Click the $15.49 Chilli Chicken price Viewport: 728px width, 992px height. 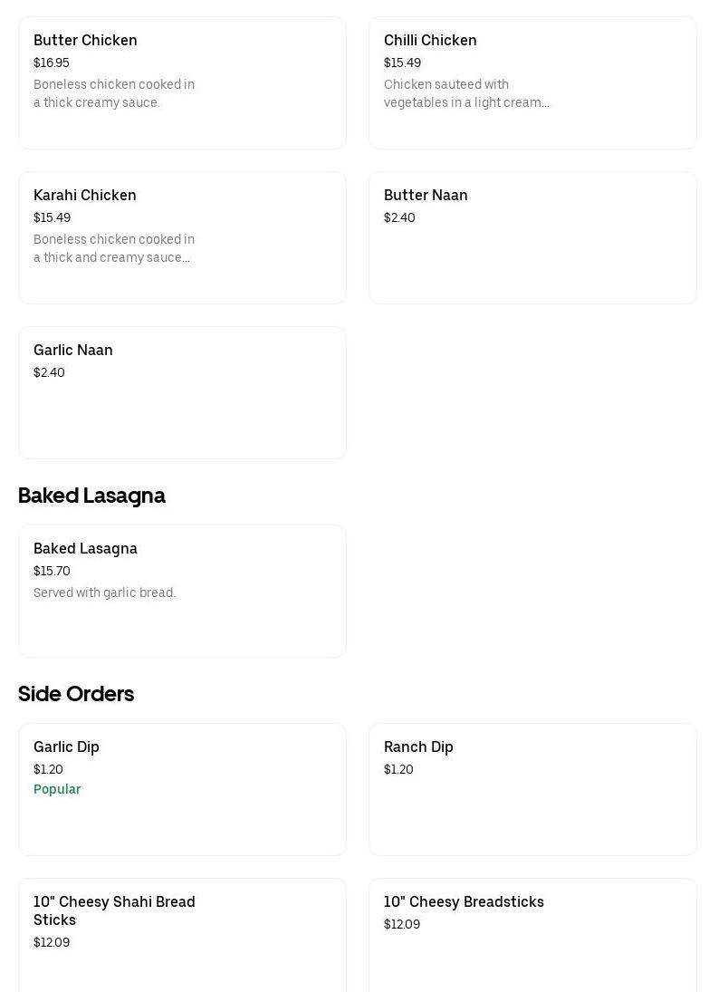pyautogui.click(x=402, y=63)
